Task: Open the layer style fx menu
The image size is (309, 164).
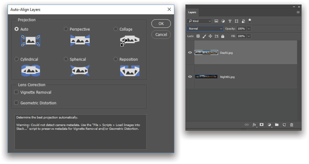Action: [x=254, y=125]
